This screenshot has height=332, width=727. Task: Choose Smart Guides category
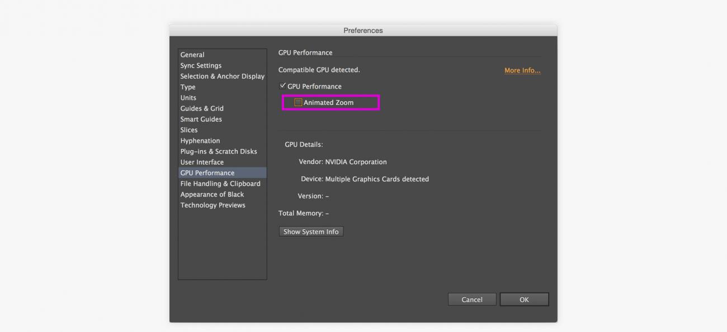(x=222, y=119)
